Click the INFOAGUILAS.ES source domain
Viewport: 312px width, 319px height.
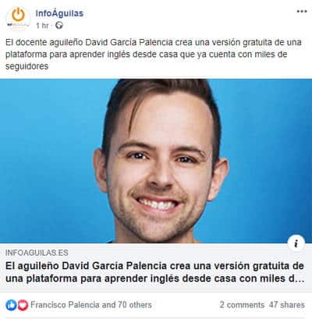pos(37,253)
